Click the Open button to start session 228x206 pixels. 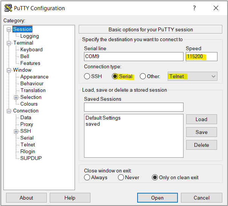tap(157, 198)
